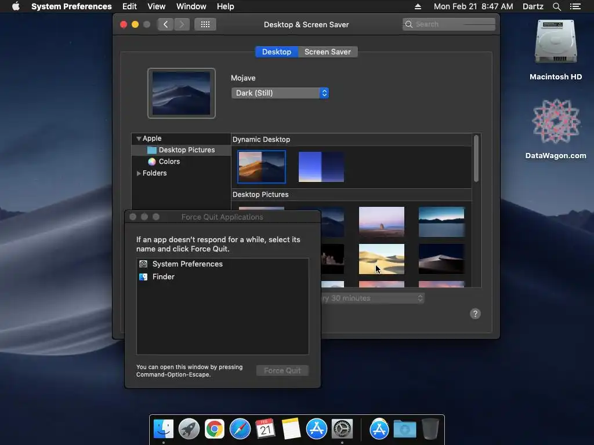Select the blue Solar Gradients dynamic thumbnail

coord(321,167)
